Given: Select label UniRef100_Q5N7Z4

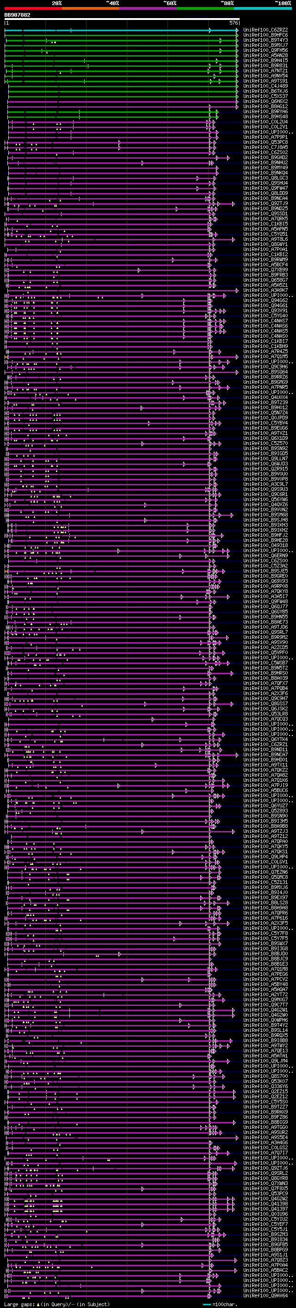Looking at the screenshot, I should [x=265, y=413].
